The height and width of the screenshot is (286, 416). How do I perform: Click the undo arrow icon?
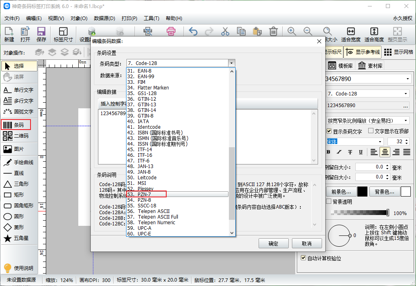click(x=193, y=32)
